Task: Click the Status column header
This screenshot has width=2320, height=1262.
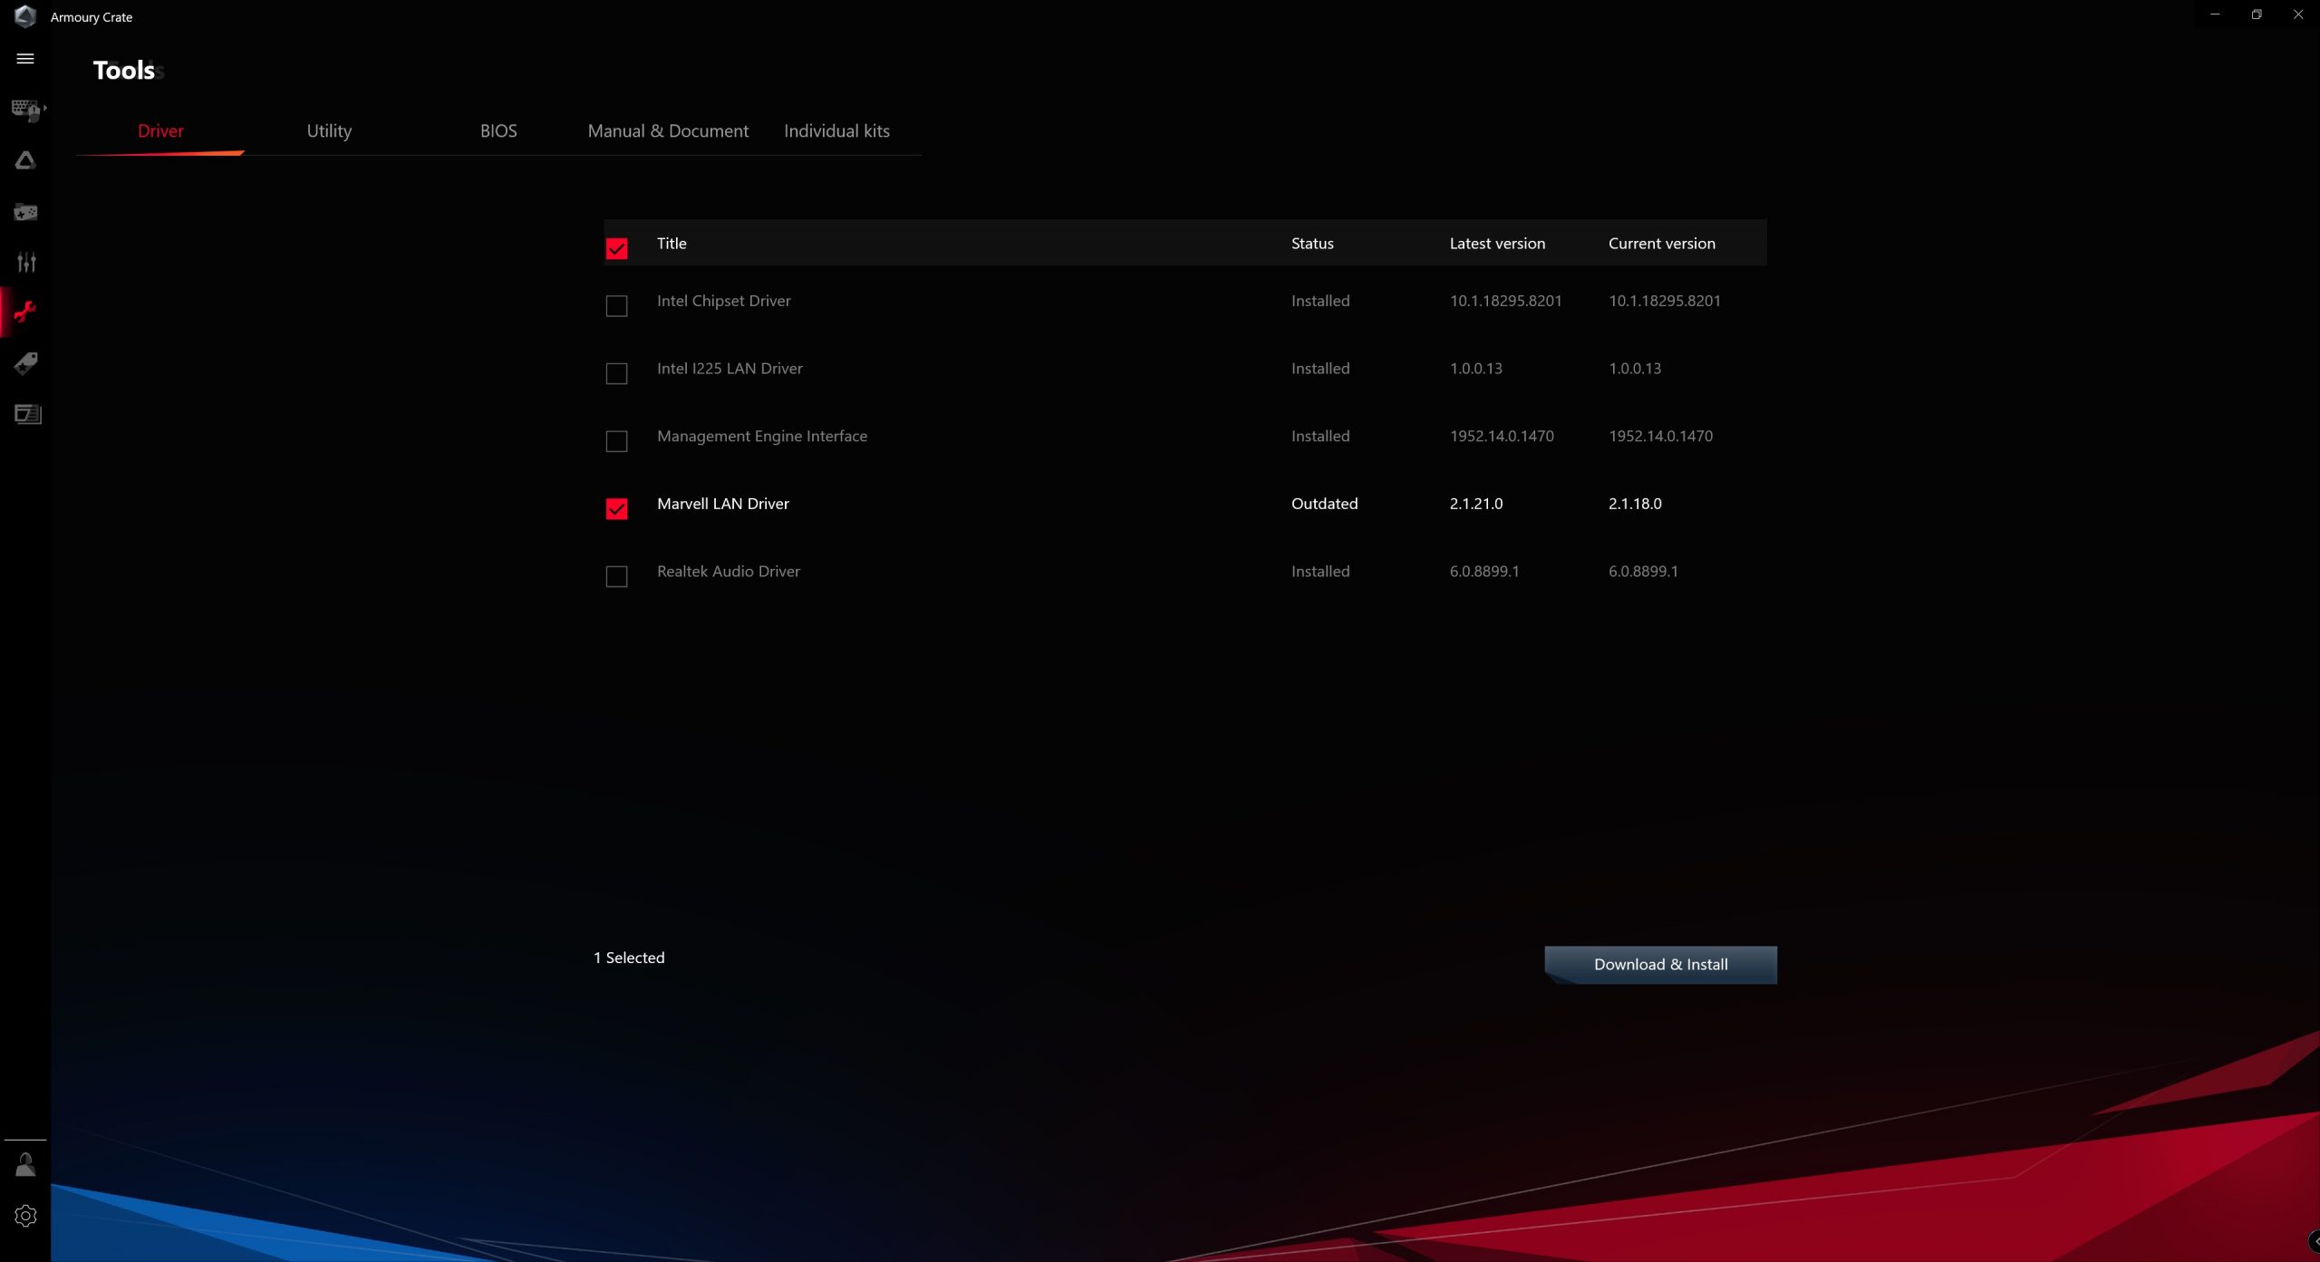Action: (x=1312, y=244)
